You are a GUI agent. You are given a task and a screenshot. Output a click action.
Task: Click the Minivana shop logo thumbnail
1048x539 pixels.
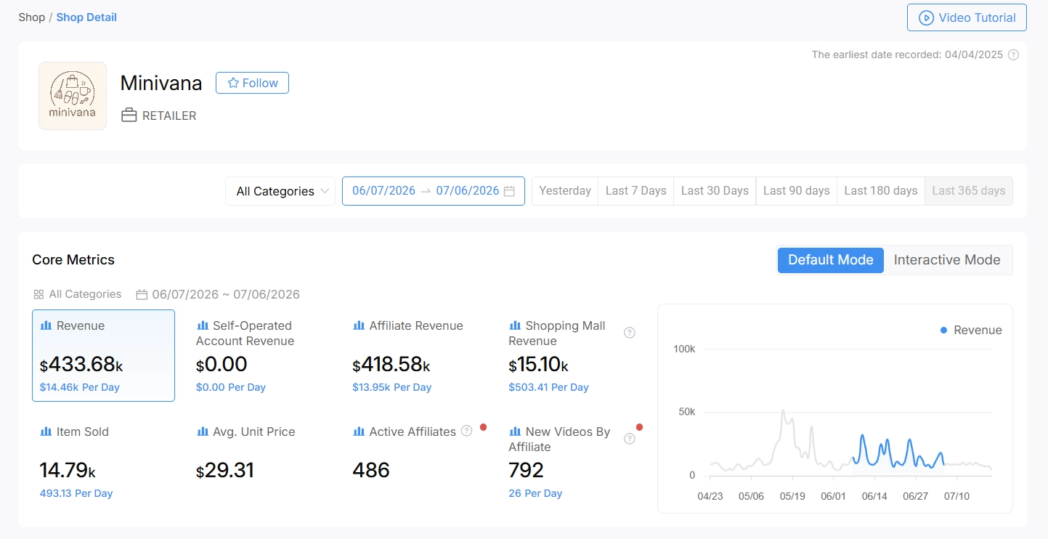pyautogui.click(x=73, y=96)
